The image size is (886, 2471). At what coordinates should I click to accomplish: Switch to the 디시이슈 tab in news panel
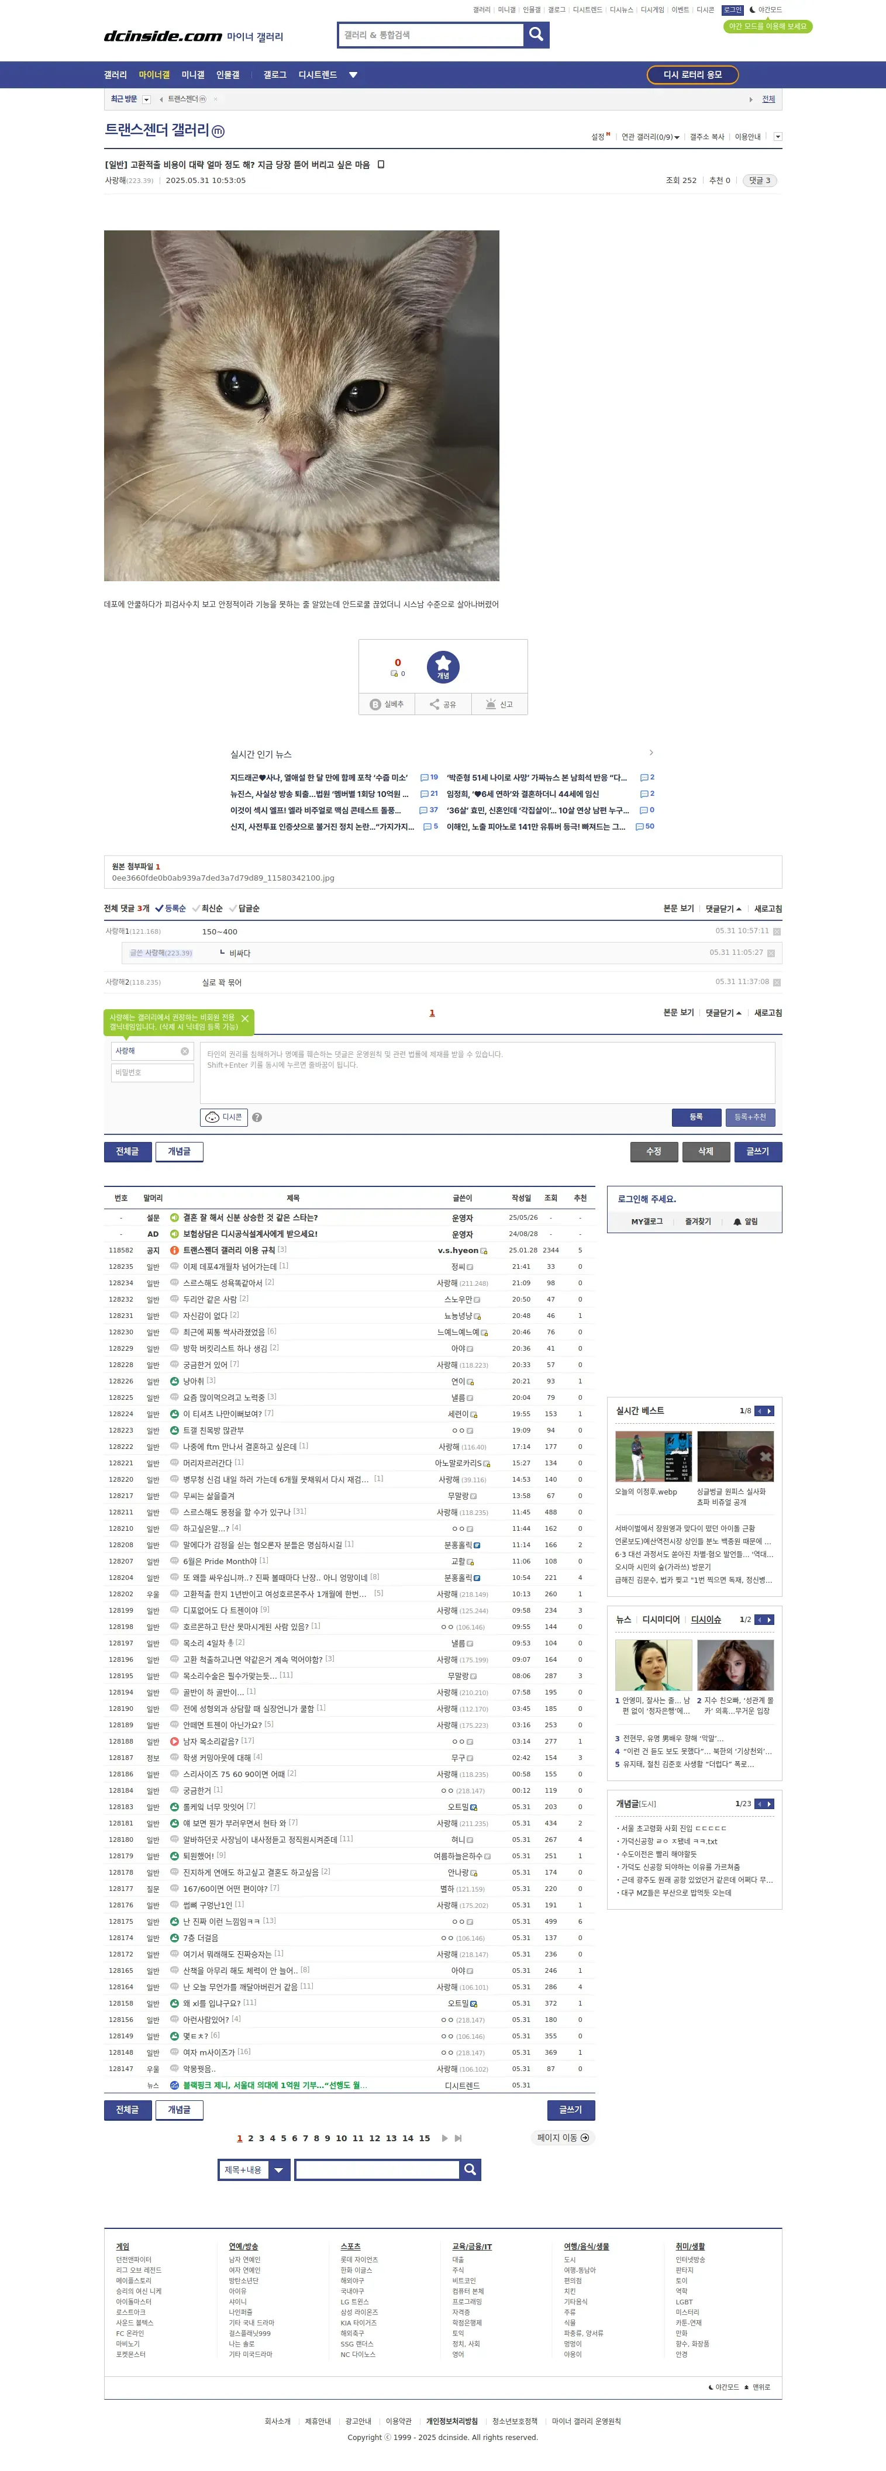705,1619
